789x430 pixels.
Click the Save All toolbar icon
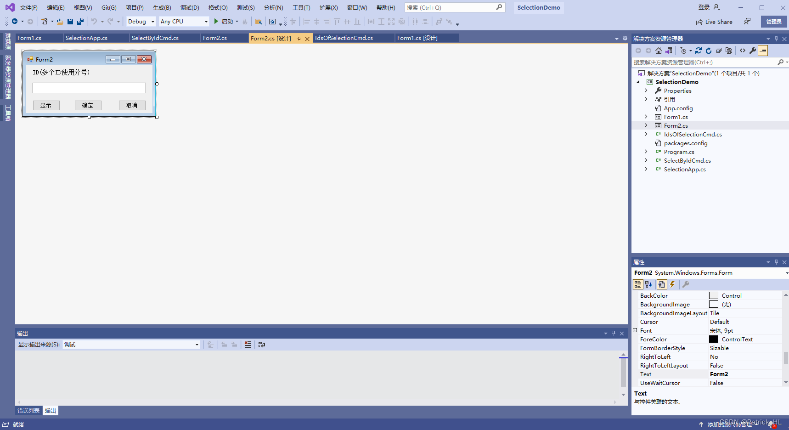(x=80, y=22)
